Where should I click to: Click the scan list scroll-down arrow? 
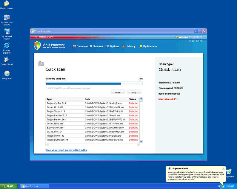141,141
